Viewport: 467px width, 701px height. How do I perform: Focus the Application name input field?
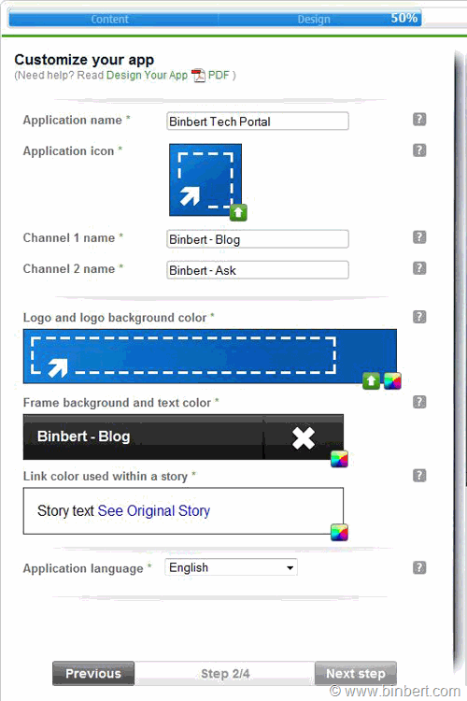pyautogui.click(x=258, y=122)
